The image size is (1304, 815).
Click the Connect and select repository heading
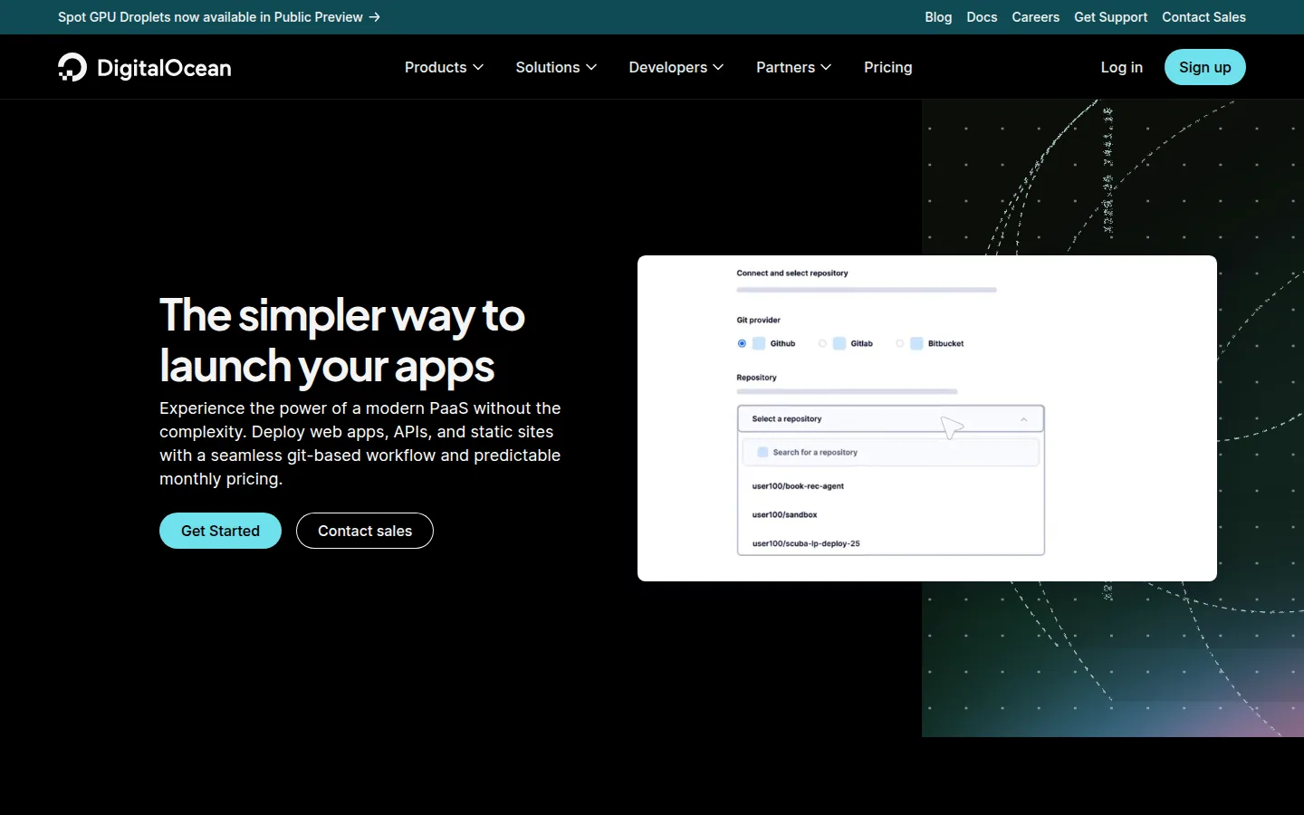[792, 273]
